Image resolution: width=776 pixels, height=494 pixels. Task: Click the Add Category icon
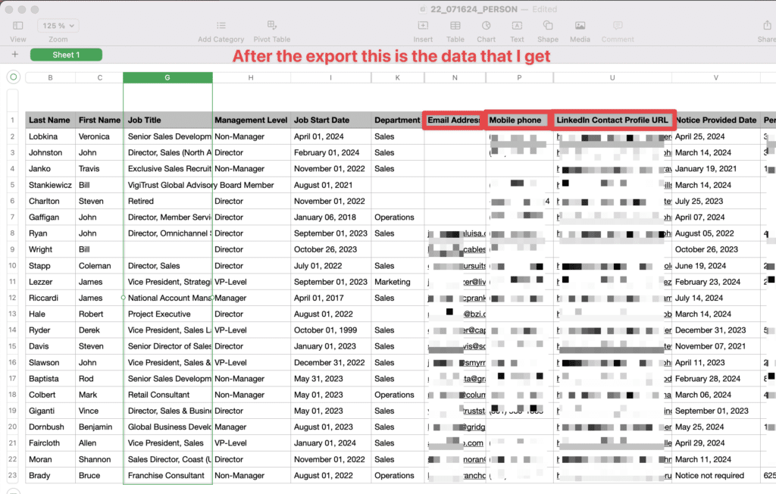click(221, 25)
